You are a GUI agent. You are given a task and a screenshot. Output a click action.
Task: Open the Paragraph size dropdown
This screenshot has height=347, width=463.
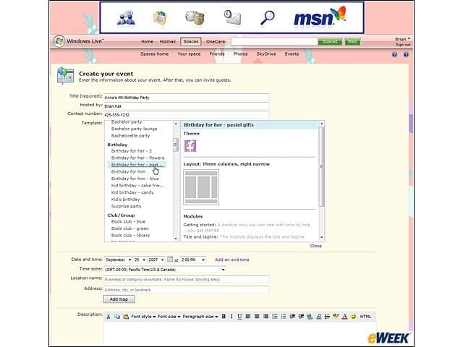(x=200, y=317)
